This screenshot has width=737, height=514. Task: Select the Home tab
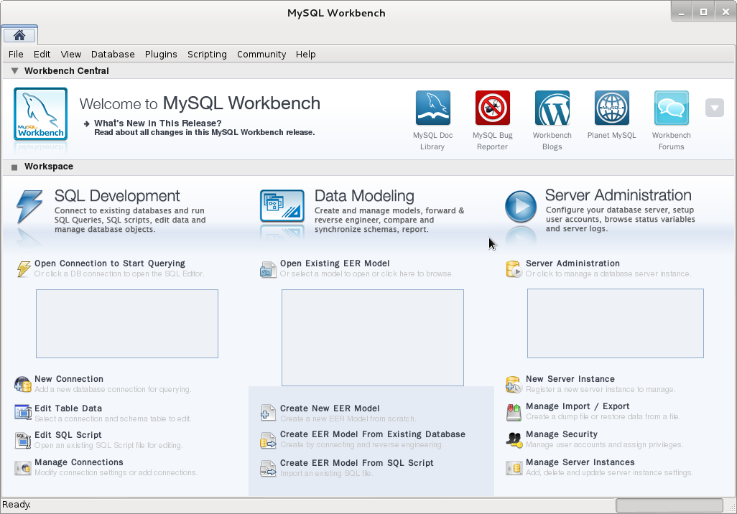(19, 35)
